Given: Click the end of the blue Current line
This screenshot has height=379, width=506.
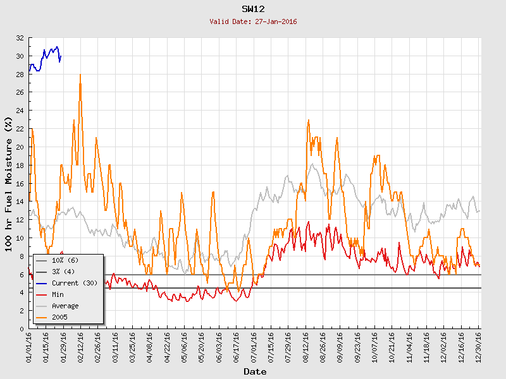Looking at the screenshot, I should pos(60,56).
